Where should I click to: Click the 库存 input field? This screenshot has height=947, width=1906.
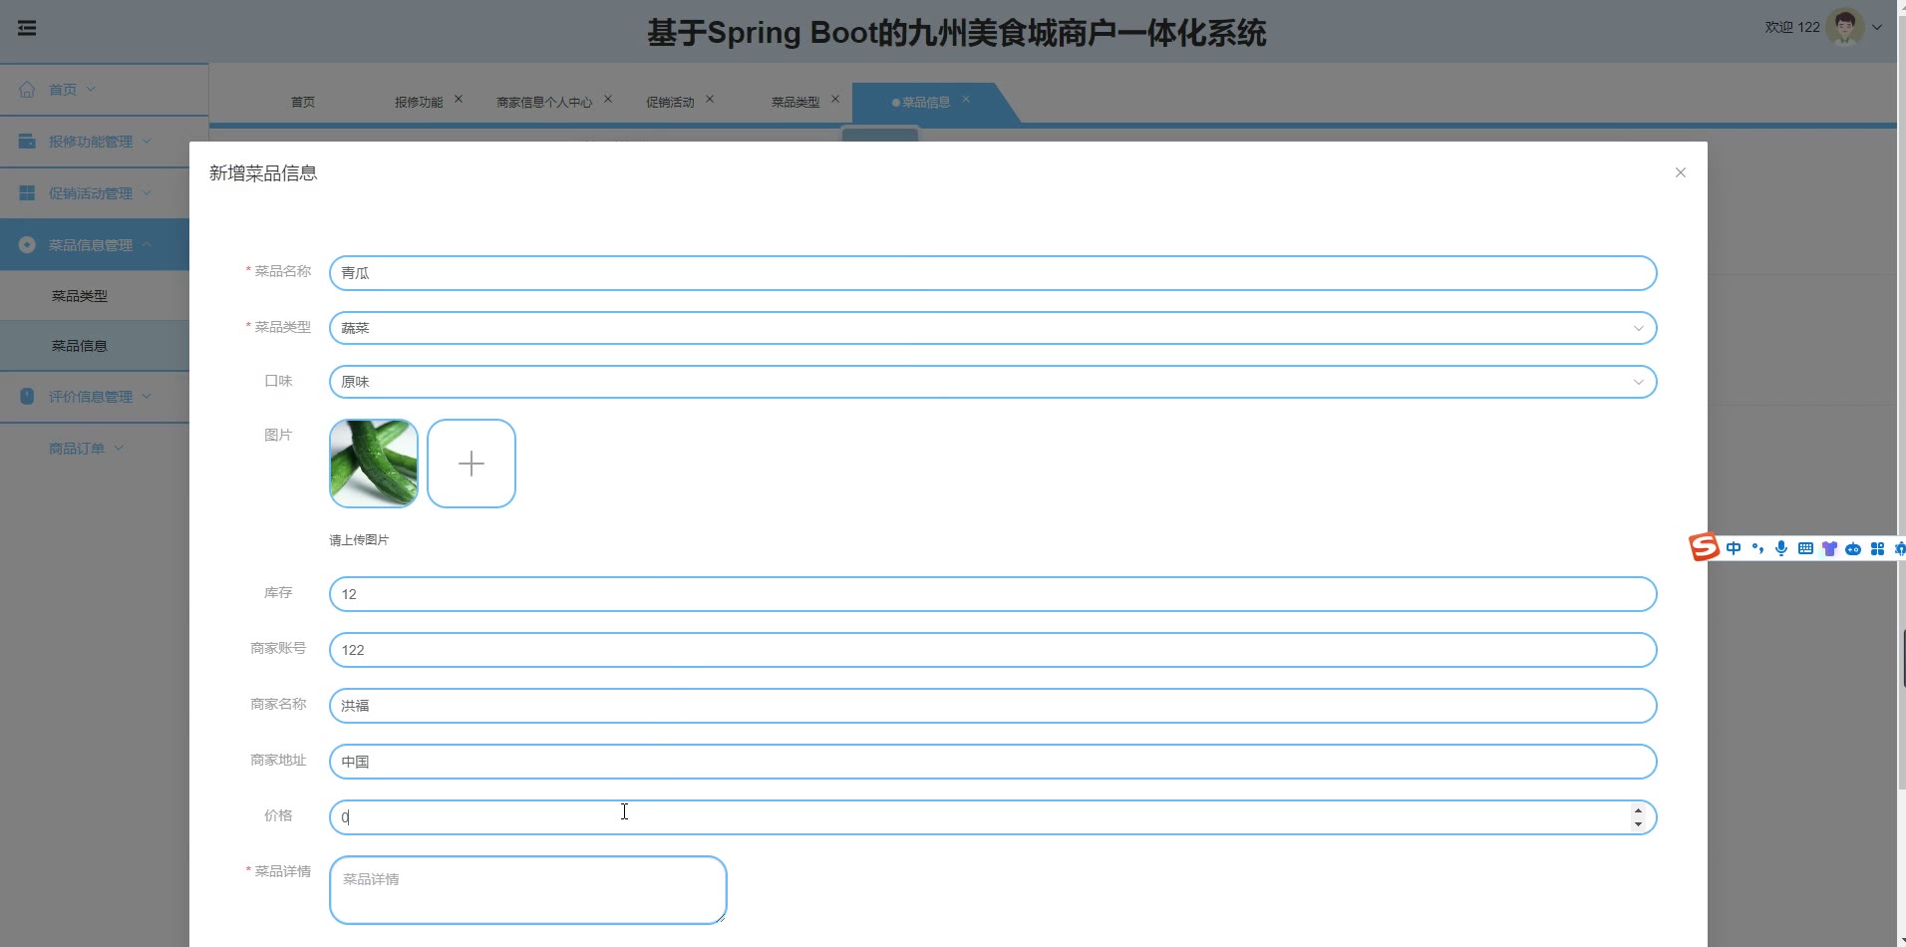(993, 594)
